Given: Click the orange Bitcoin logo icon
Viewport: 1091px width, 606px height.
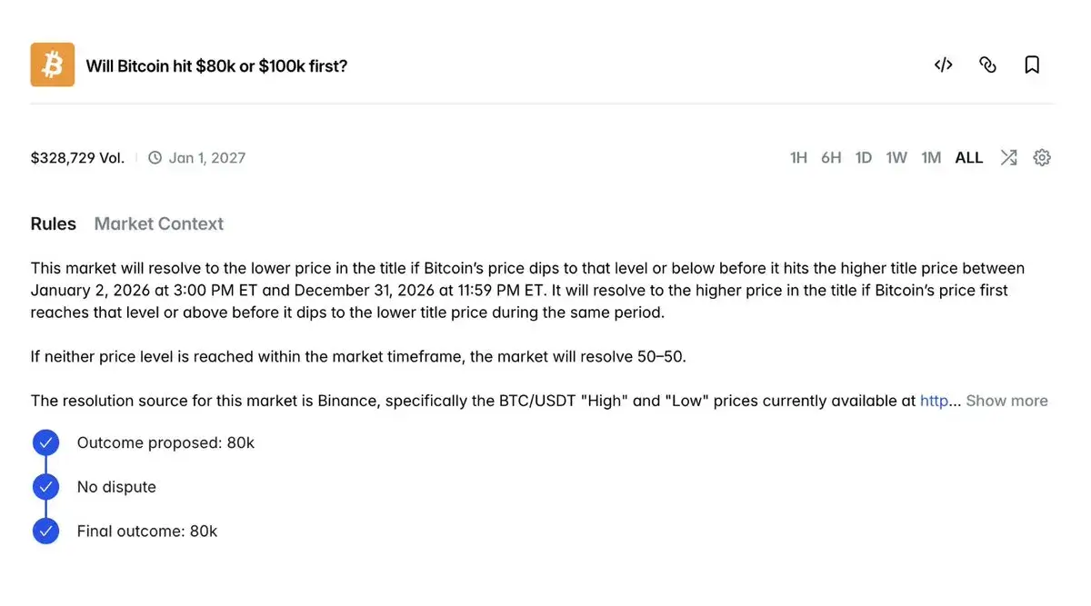Looking at the screenshot, I should (x=53, y=65).
